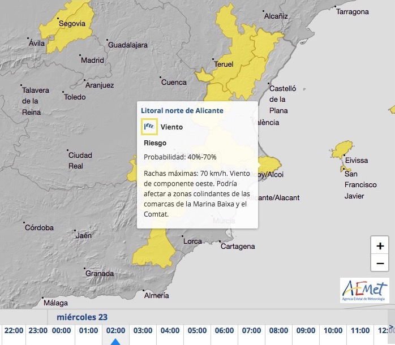The image size is (395, 345).
Task: Select 00:00 under miércoles 23
Action: tap(61, 330)
